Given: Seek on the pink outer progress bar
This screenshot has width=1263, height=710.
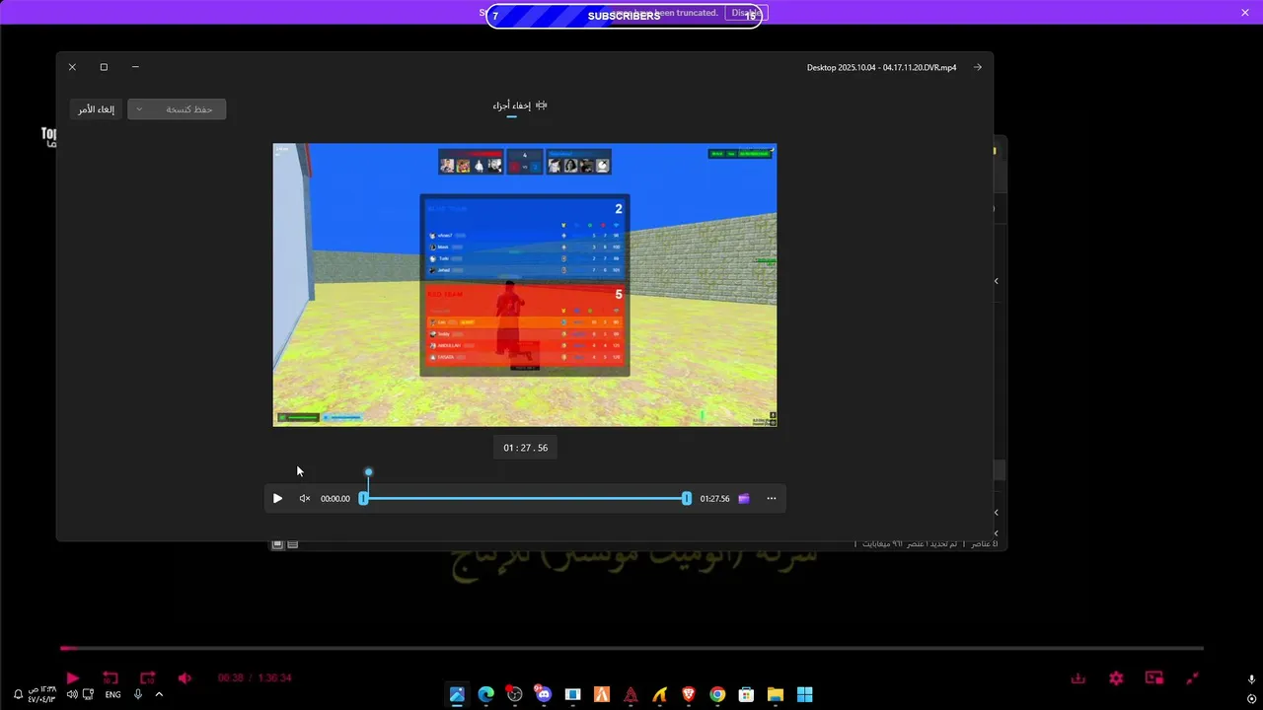Looking at the screenshot, I should [631, 648].
